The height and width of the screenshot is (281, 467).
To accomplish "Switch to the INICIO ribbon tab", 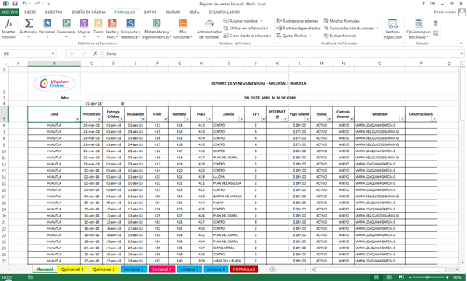I will coord(30,12).
